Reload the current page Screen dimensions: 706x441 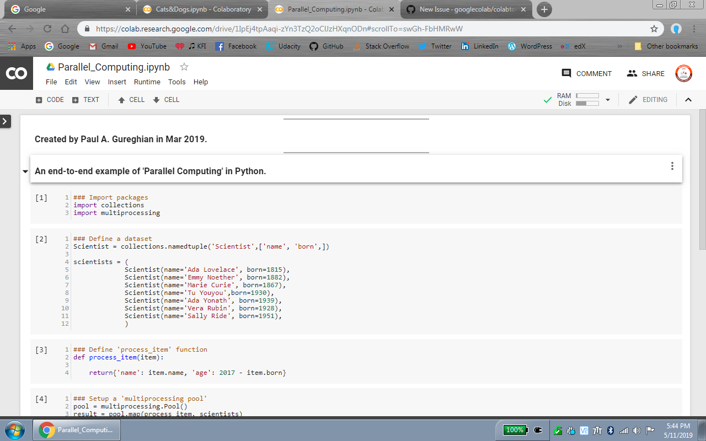point(47,29)
